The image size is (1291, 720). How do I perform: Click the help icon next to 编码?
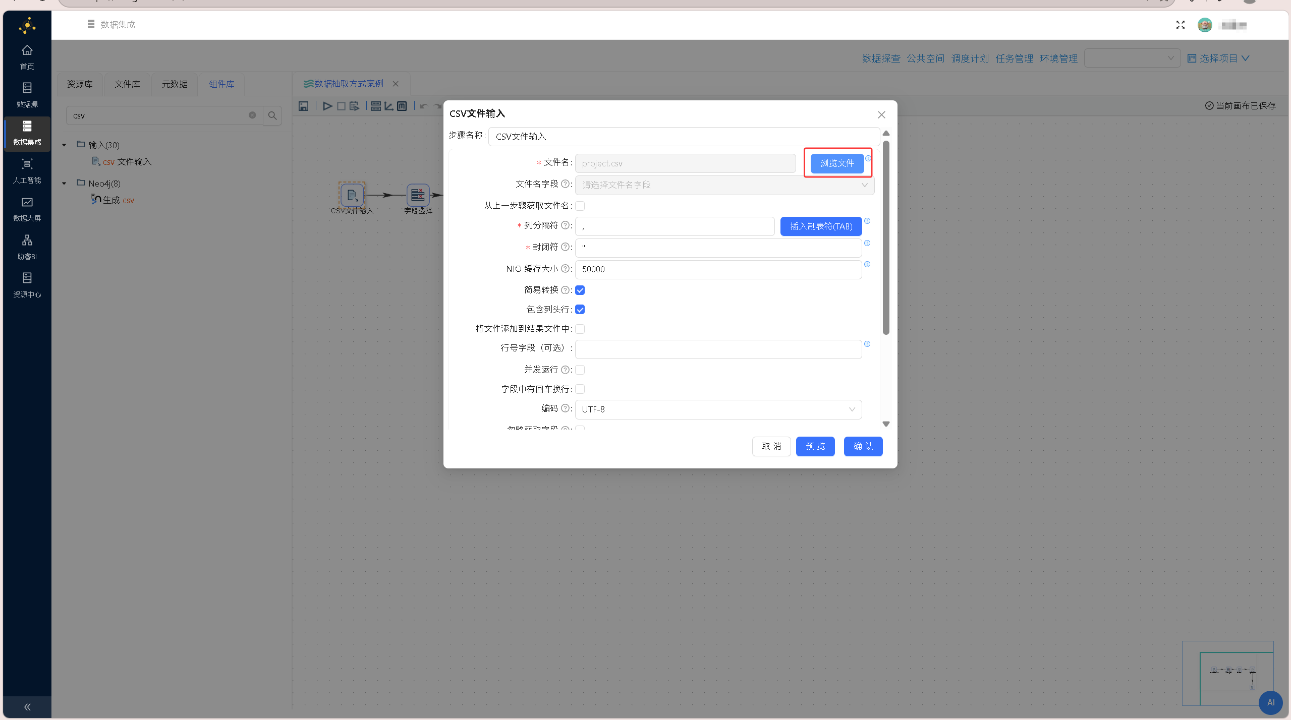click(x=565, y=408)
